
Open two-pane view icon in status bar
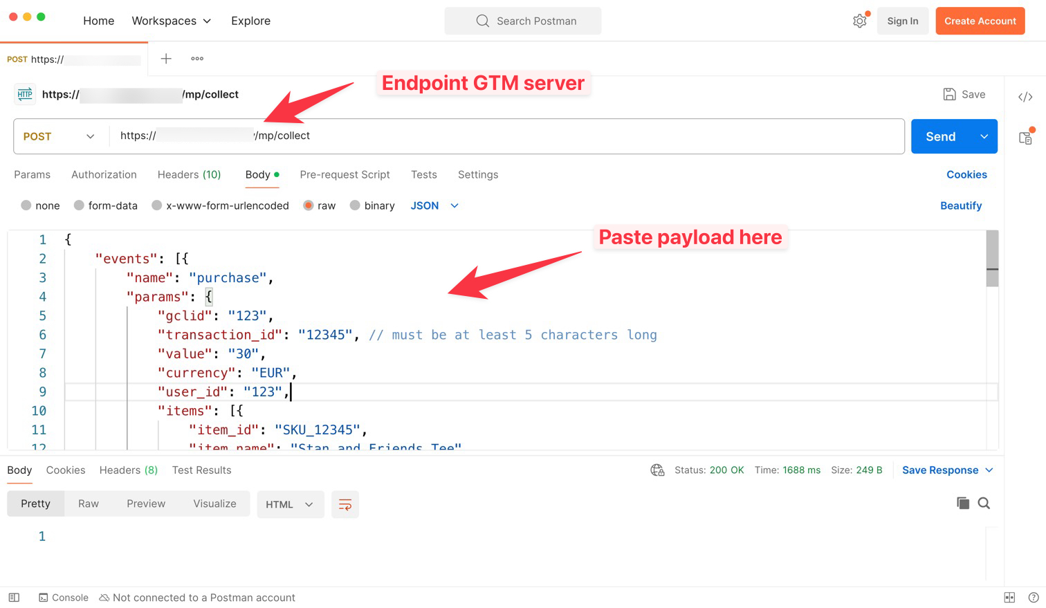tap(1009, 598)
